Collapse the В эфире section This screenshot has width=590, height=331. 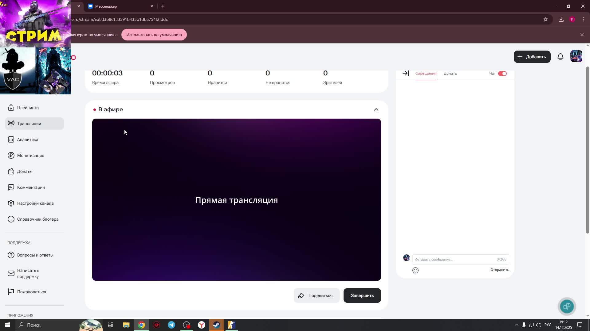pos(376,109)
